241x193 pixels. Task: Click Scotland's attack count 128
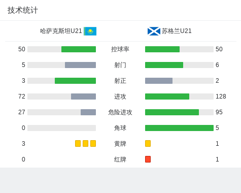point(221,96)
